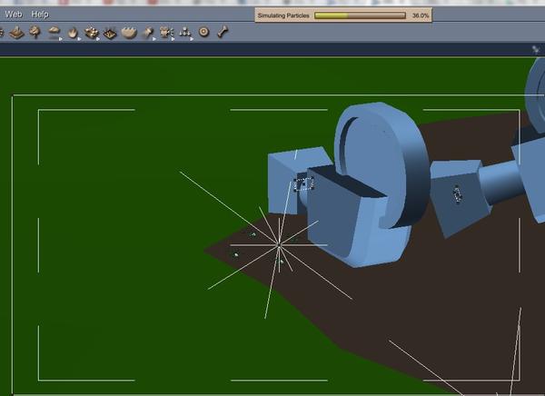The image size is (545, 396).
Task: Click the Simulating Particles progress bar
Action: 360,15
